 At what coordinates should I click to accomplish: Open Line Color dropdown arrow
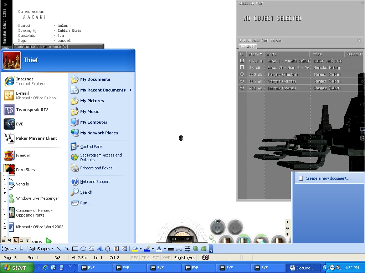coord(153,249)
